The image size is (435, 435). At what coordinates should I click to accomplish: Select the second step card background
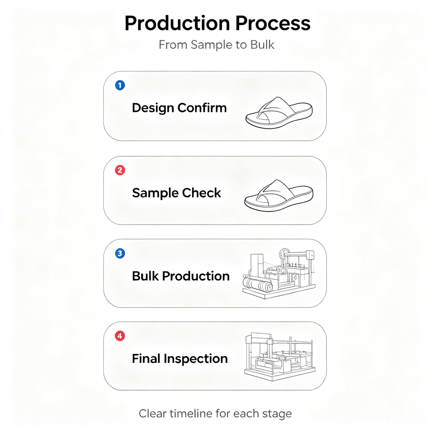pos(215,190)
